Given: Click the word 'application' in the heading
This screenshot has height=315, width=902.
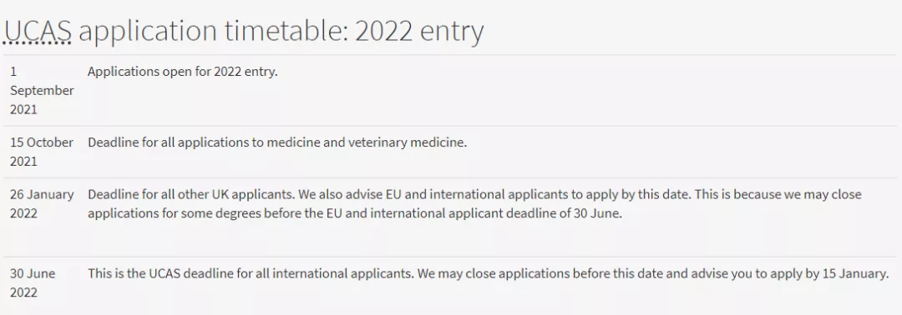Looking at the screenshot, I should click(146, 32).
